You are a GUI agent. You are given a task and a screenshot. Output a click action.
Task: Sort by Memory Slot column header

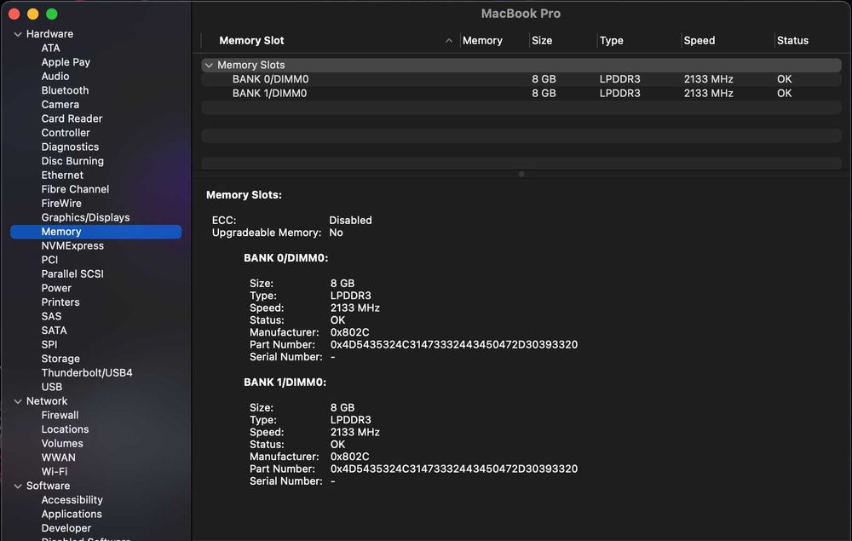pyautogui.click(x=251, y=41)
